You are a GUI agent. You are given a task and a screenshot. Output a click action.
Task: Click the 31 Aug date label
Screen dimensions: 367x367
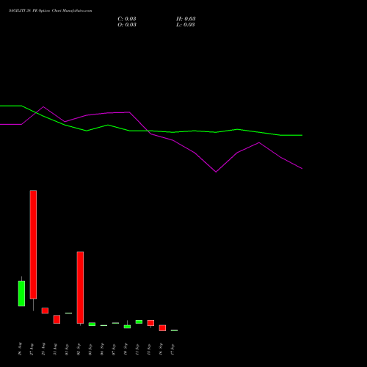(55, 349)
